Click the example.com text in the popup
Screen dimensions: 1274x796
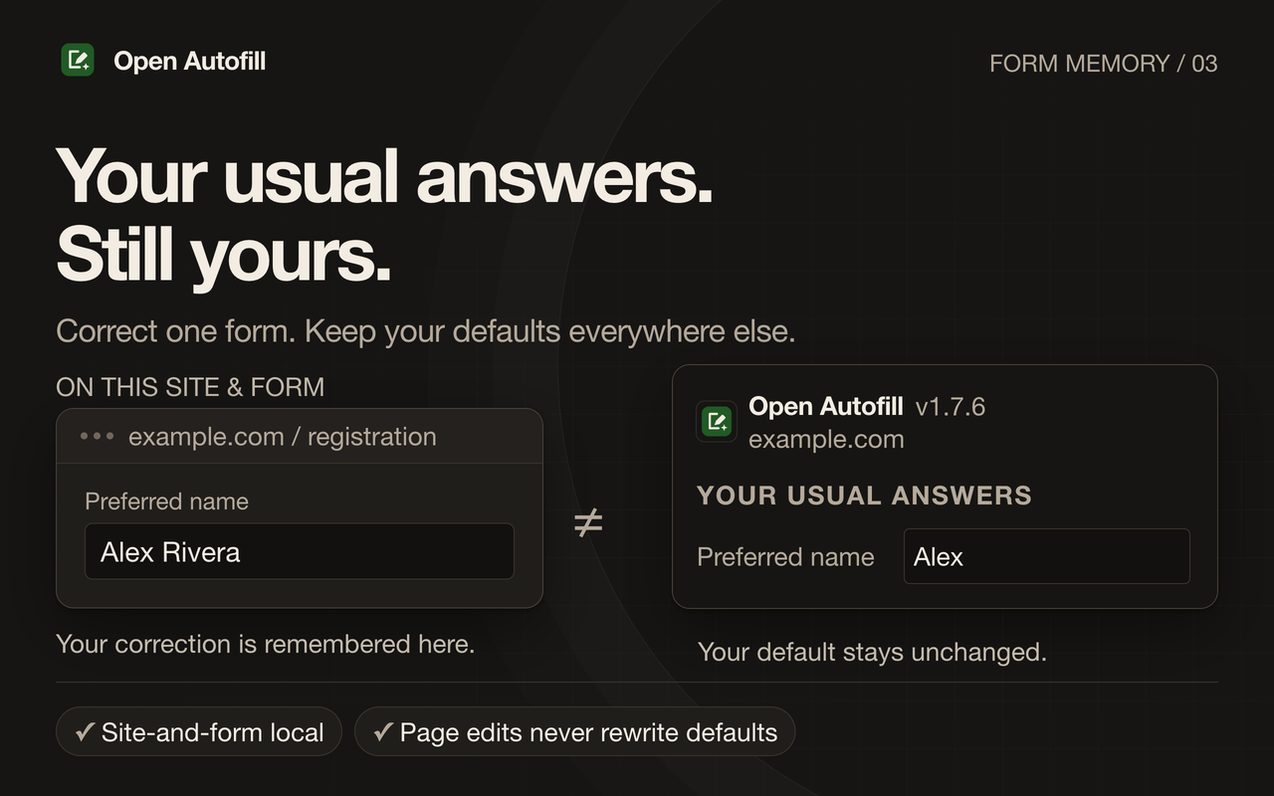(826, 439)
